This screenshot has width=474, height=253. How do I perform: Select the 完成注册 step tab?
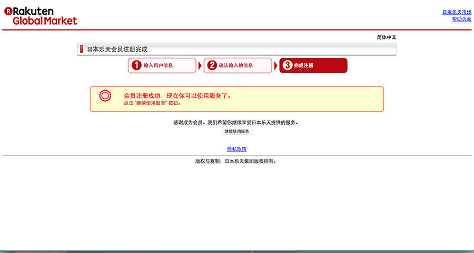coord(313,66)
